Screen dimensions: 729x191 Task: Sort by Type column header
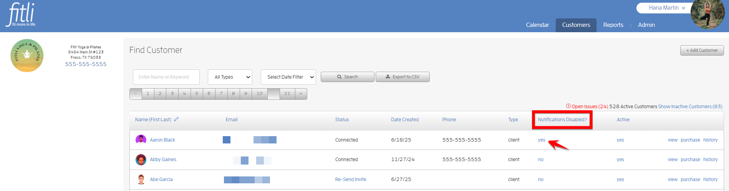click(513, 120)
